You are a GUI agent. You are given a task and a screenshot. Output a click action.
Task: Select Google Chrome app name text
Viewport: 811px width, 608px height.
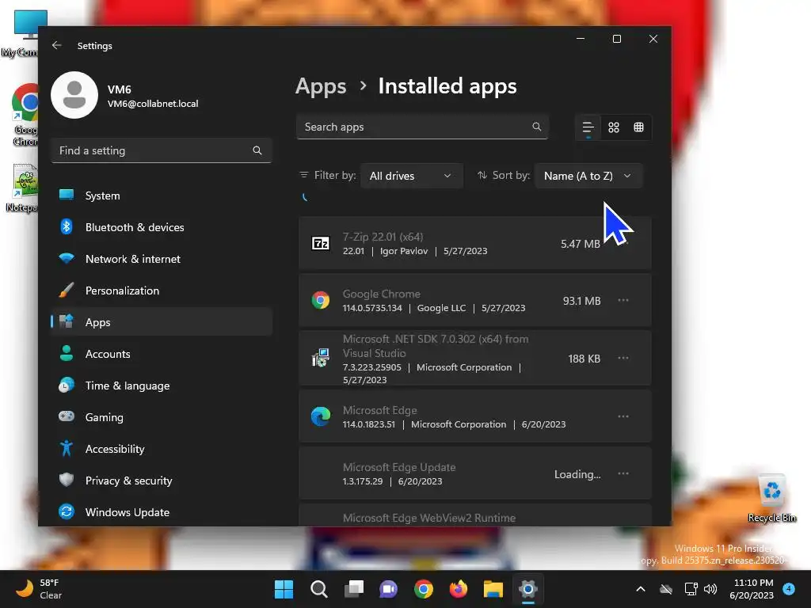pos(381,294)
